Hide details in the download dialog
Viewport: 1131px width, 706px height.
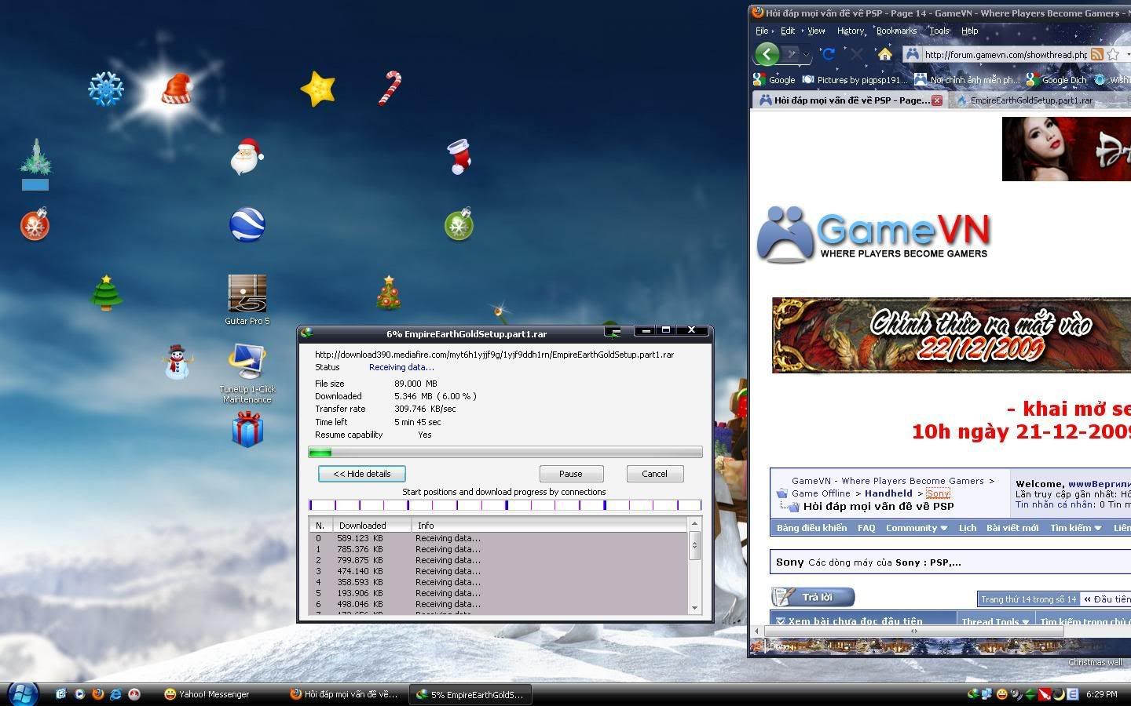[361, 474]
